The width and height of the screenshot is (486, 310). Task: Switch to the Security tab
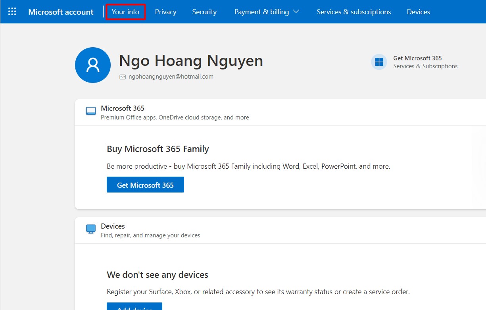[x=204, y=12]
